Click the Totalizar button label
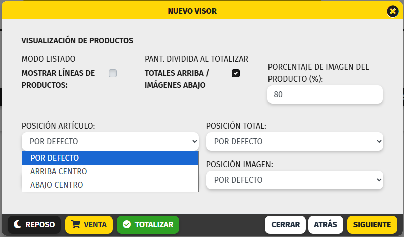Screen dimensions: 404x237 pyautogui.click(x=154, y=225)
